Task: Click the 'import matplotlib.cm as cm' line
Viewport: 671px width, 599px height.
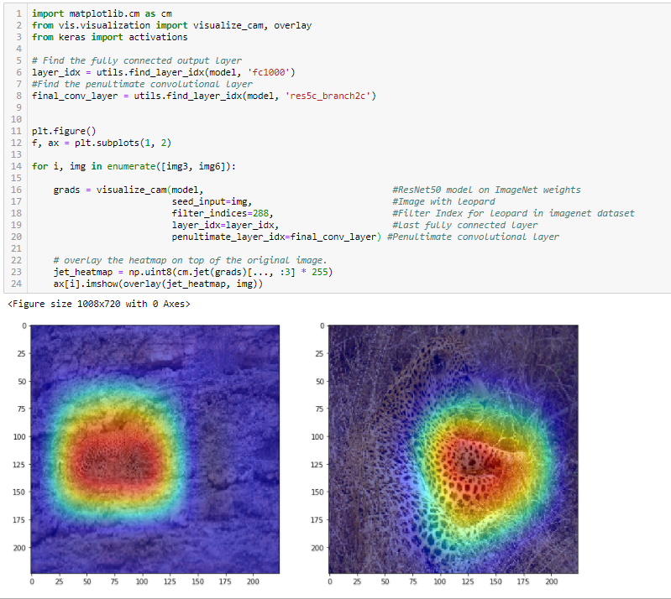Action: (102, 13)
